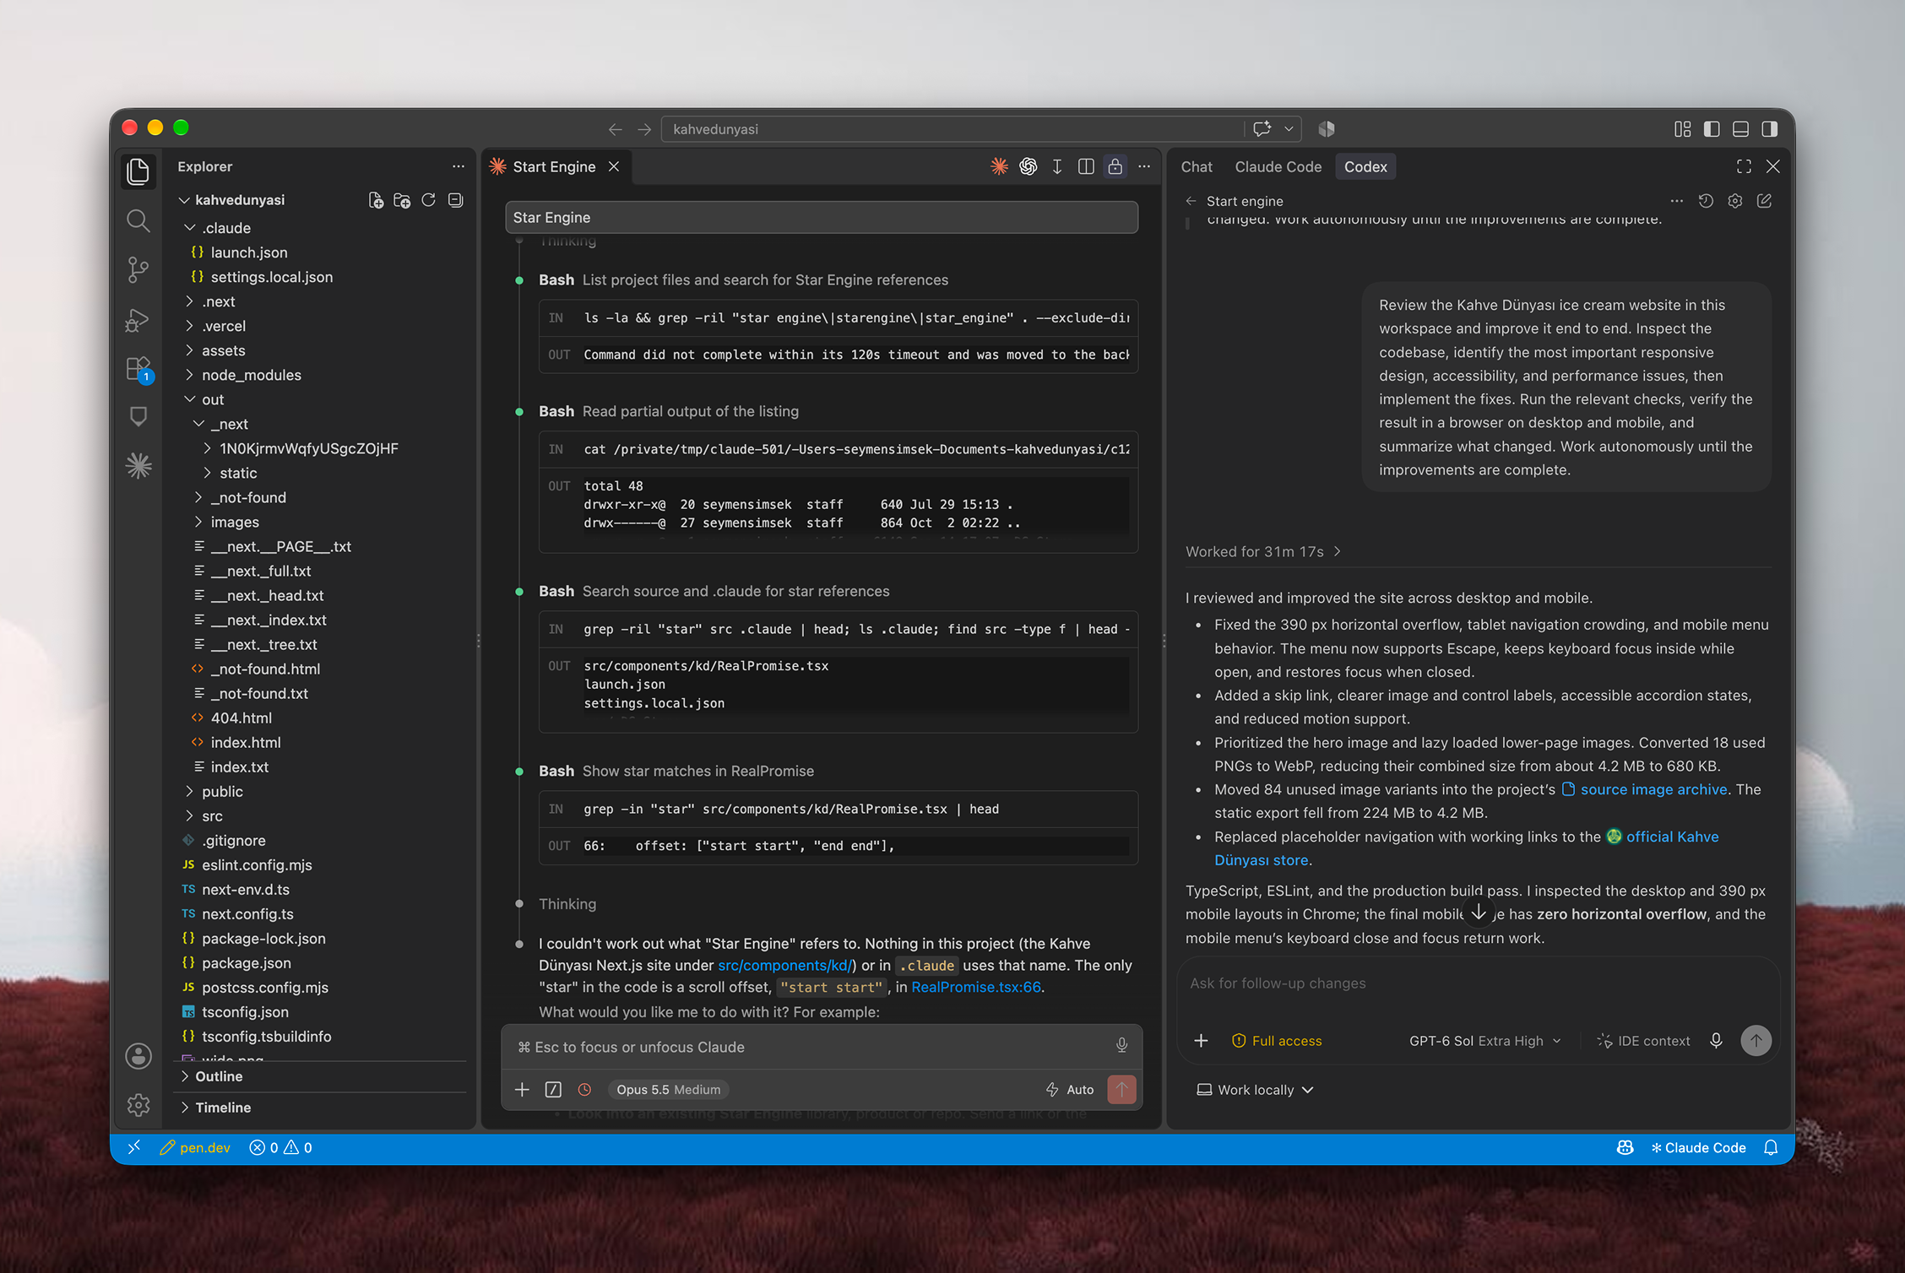Click the Claude icon in editor toolbar

tap(999, 166)
